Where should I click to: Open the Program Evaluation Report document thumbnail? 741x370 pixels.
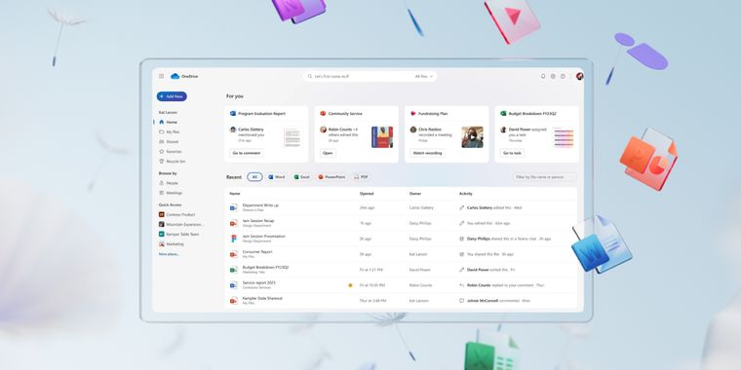click(292, 137)
